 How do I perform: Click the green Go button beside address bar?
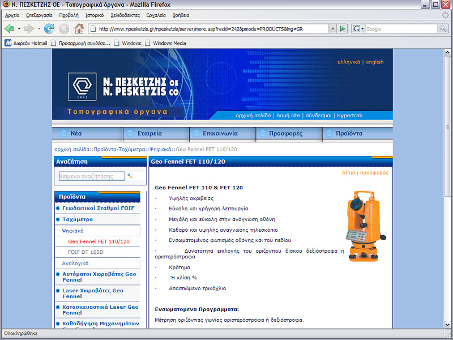[343, 29]
